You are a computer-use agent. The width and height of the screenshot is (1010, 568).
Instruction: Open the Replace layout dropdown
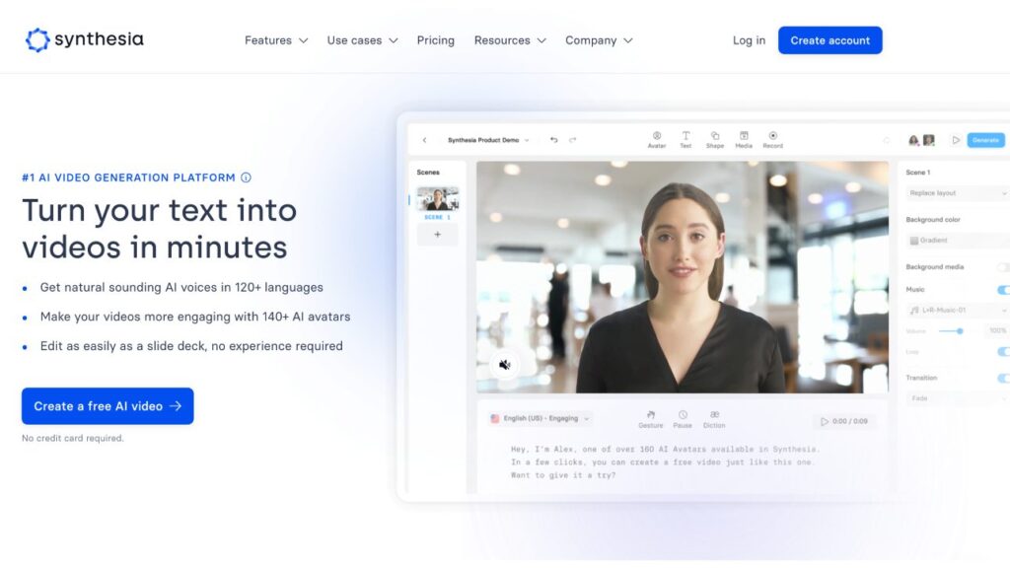point(957,193)
